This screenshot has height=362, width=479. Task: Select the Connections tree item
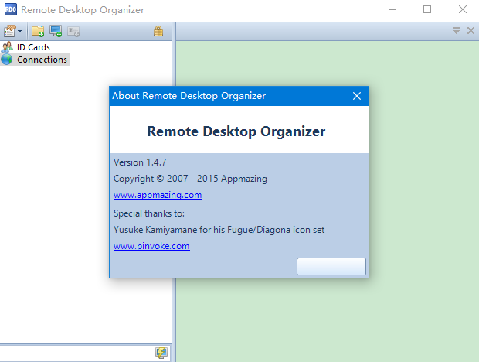[42, 60]
